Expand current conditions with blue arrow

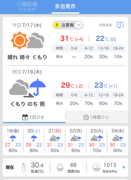124,167
